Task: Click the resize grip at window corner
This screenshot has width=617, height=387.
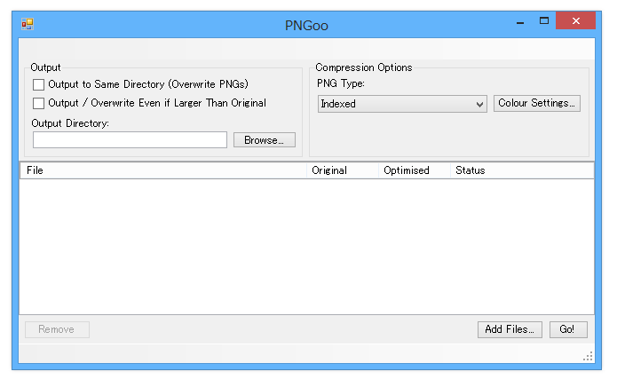Action: pos(588,356)
